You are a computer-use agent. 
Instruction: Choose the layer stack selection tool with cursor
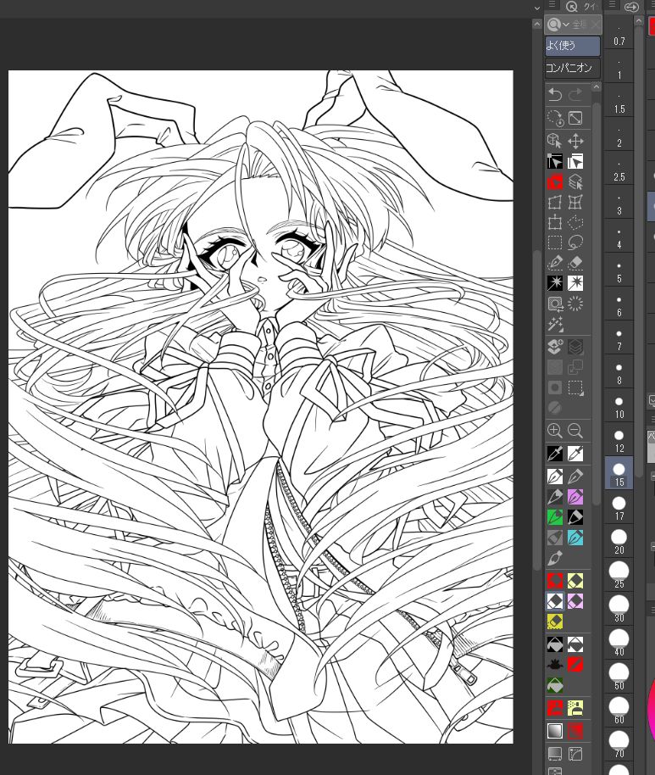click(575, 182)
